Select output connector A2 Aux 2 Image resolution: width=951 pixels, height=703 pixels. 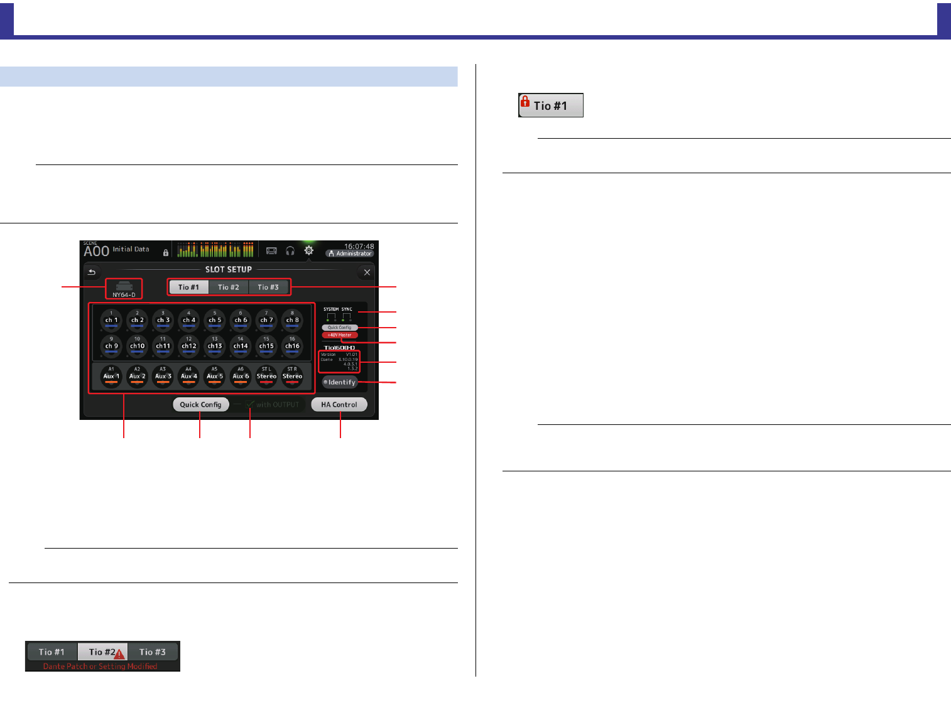(x=137, y=376)
